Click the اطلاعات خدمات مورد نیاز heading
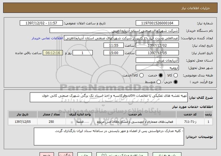221x156 pixels. [192, 107]
